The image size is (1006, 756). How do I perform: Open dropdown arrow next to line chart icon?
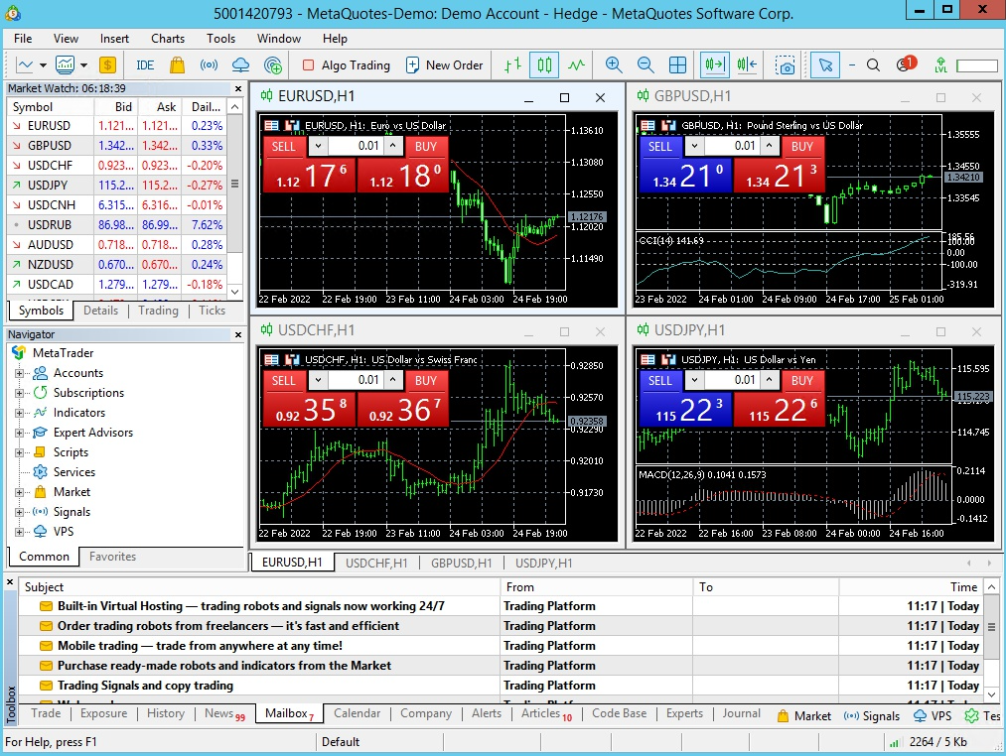click(x=43, y=64)
